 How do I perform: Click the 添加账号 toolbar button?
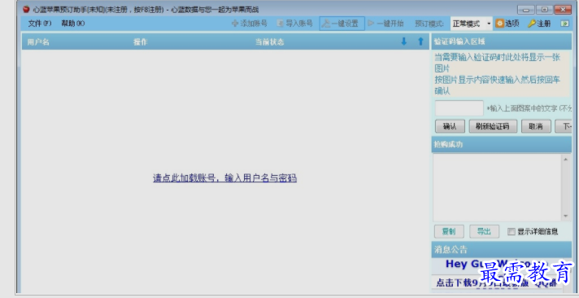[x=250, y=24]
